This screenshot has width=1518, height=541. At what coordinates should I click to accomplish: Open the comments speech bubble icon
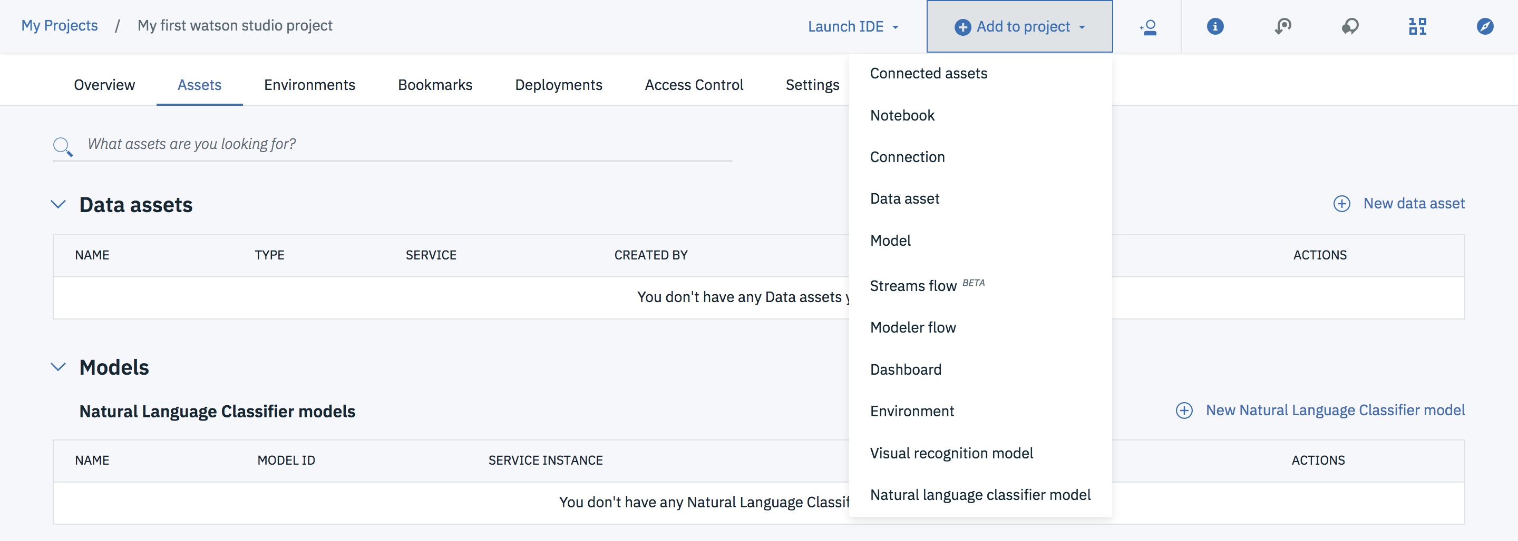pos(1350,26)
